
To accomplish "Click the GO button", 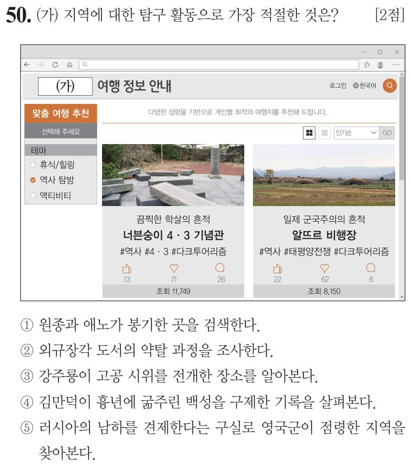I will [x=386, y=133].
